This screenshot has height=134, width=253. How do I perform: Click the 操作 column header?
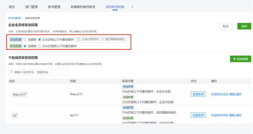click(x=214, y=81)
